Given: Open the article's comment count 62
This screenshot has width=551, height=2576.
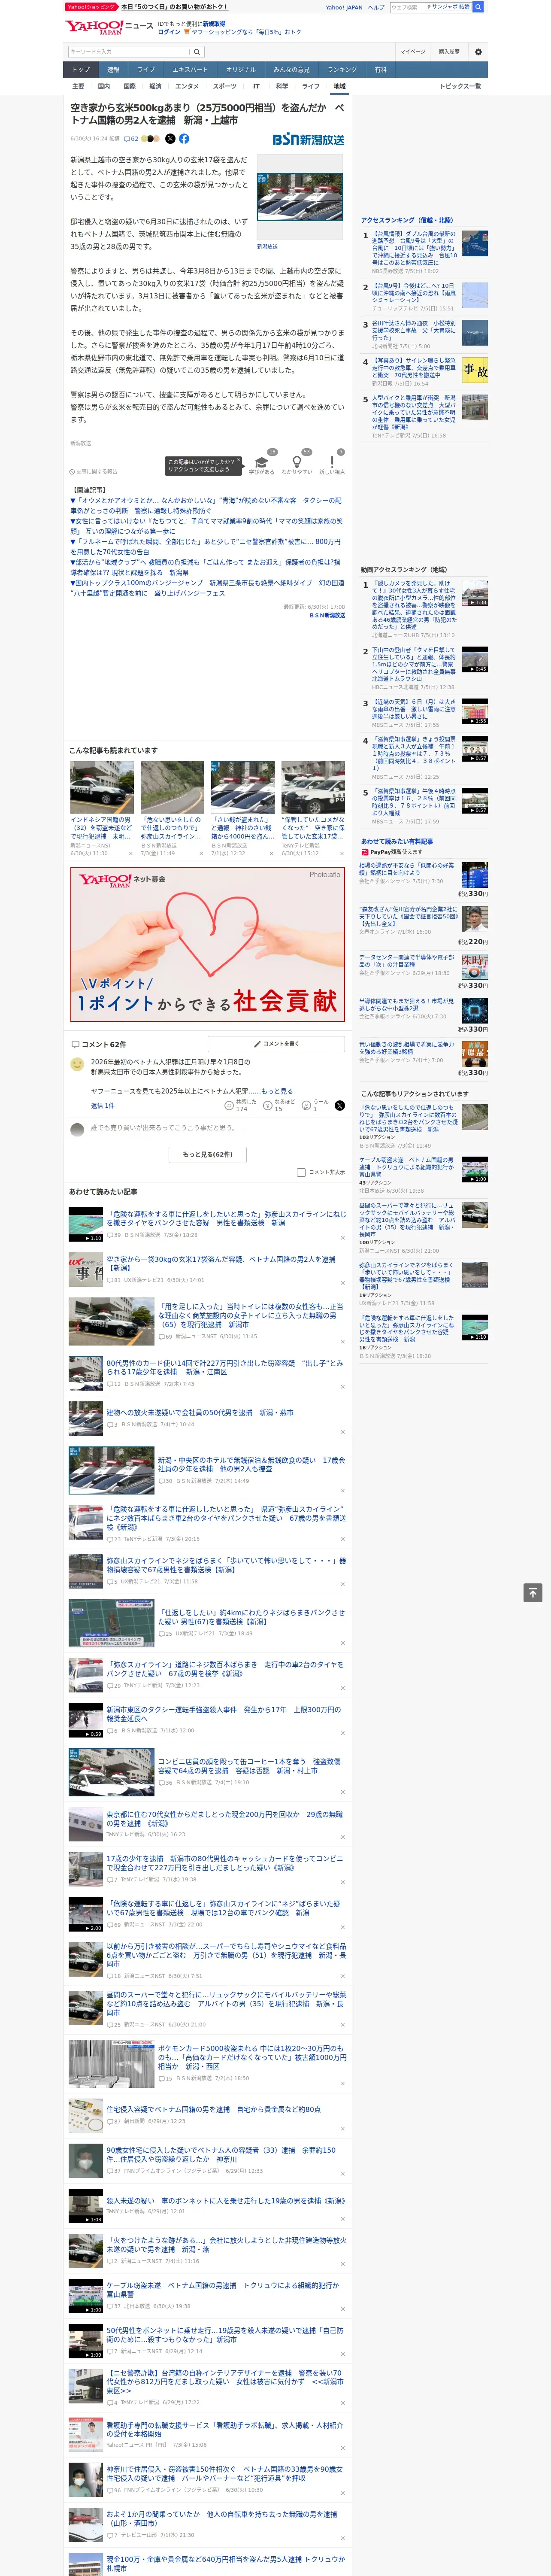Looking at the screenshot, I should 131,139.
